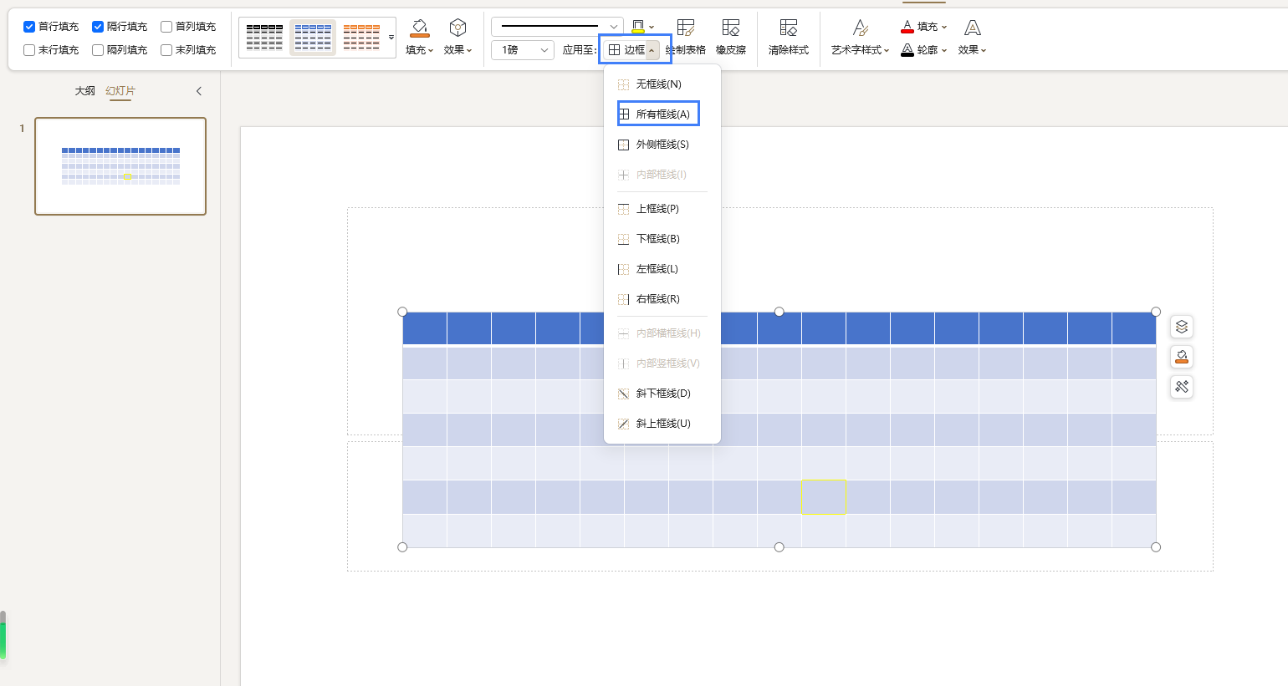Open the pen color dropdown arrow
The height and width of the screenshot is (686, 1288).
[652, 27]
